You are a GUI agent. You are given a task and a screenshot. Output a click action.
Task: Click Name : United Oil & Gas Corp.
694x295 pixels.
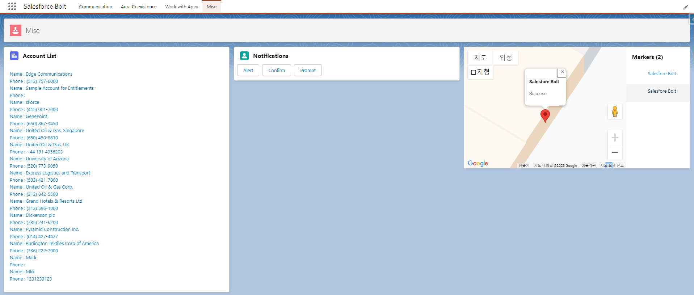pos(42,187)
